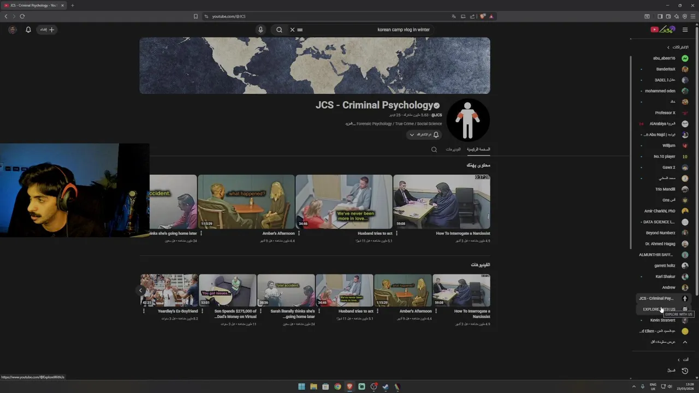
Task: Select JCS - Criminal Psy... sidebar entry
Action: (664, 299)
